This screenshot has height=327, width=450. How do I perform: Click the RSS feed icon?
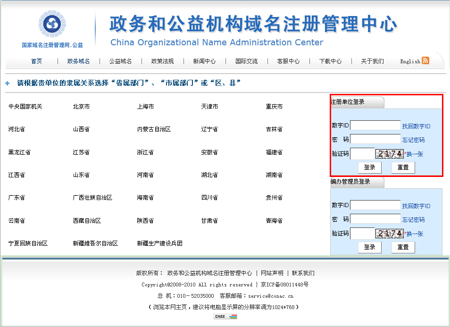click(x=425, y=60)
